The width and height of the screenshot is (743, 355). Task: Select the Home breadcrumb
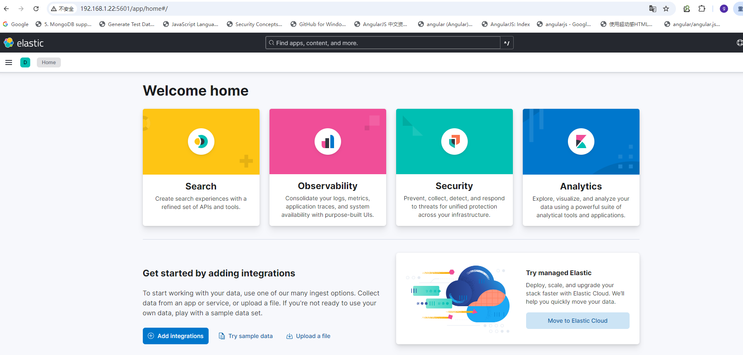pyautogui.click(x=49, y=62)
